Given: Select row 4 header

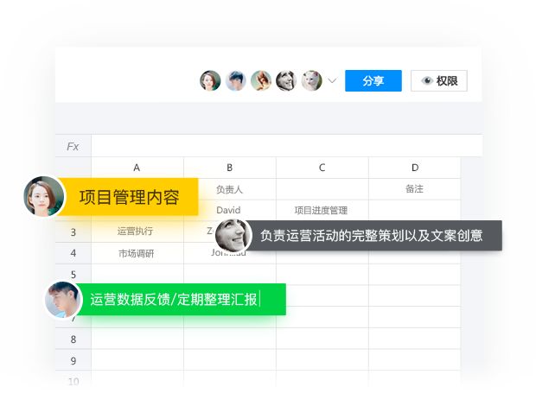Looking at the screenshot, I should click(73, 253).
